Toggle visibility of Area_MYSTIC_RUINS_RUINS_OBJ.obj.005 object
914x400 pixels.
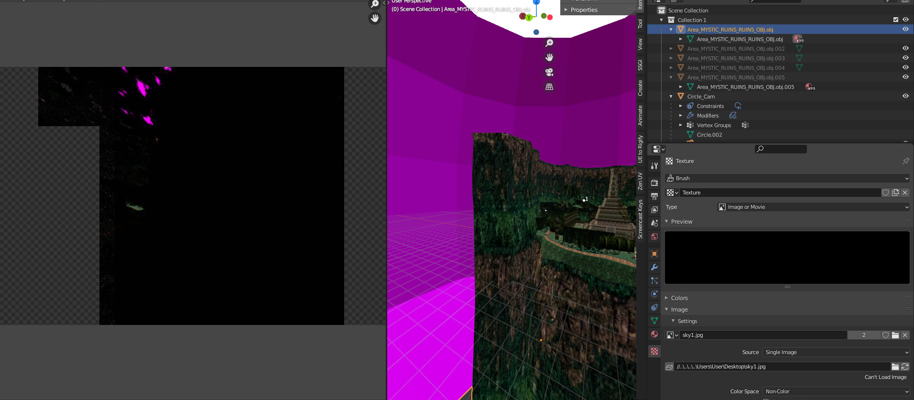click(x=905, y=77)
